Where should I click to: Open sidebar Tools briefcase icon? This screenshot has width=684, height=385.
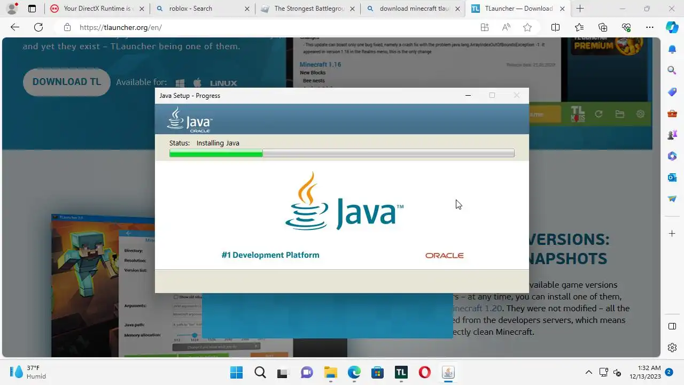672,113
